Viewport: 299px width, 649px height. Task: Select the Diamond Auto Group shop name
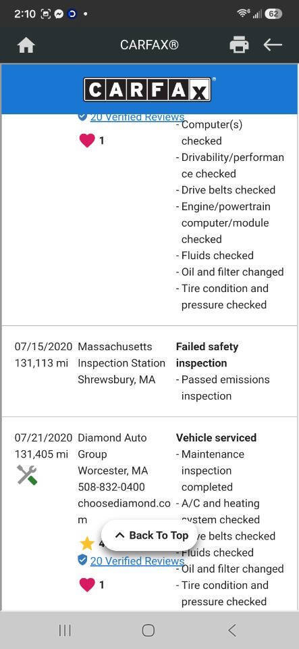tap(112, 446)
